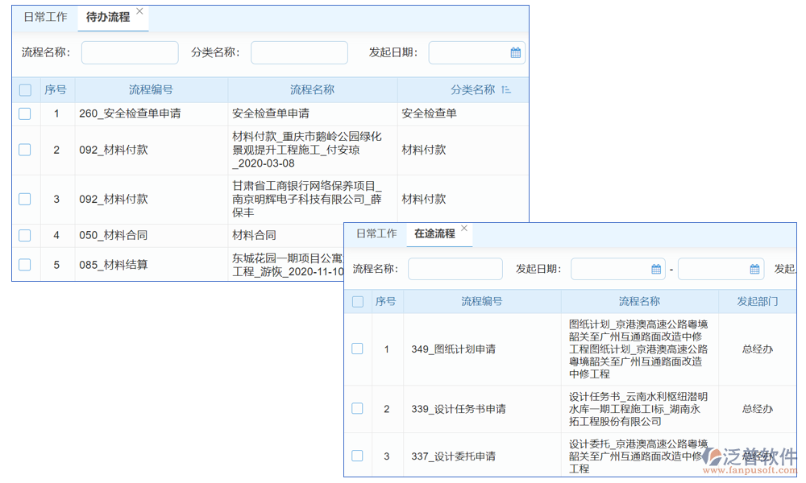Switch to the 日常工作 tab on left panel

tap(44, 17)
